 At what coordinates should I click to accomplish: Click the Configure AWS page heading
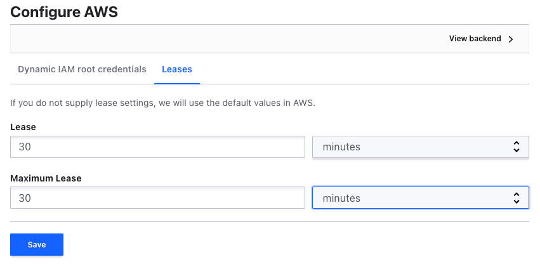coord(64,11)
